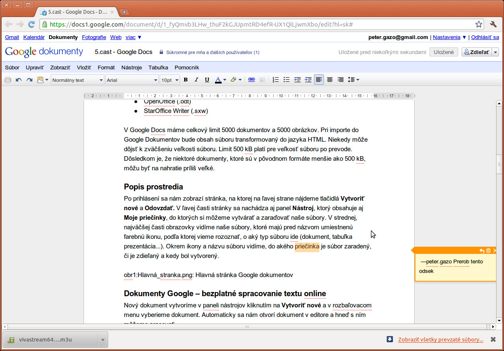Open the Web link
The width and height of the screenshot is (504, 351).
[116, 37]
